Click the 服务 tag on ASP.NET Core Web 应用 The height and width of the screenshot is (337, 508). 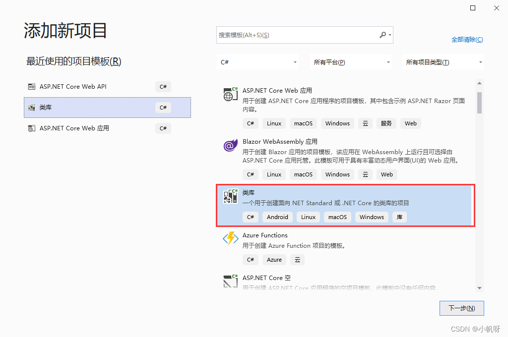[x=386, y=123]
